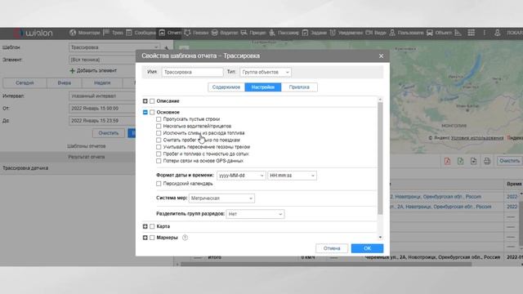Toggle the Маркеры section checkbox
Viewport: 523px width, 294px height.
152,238
